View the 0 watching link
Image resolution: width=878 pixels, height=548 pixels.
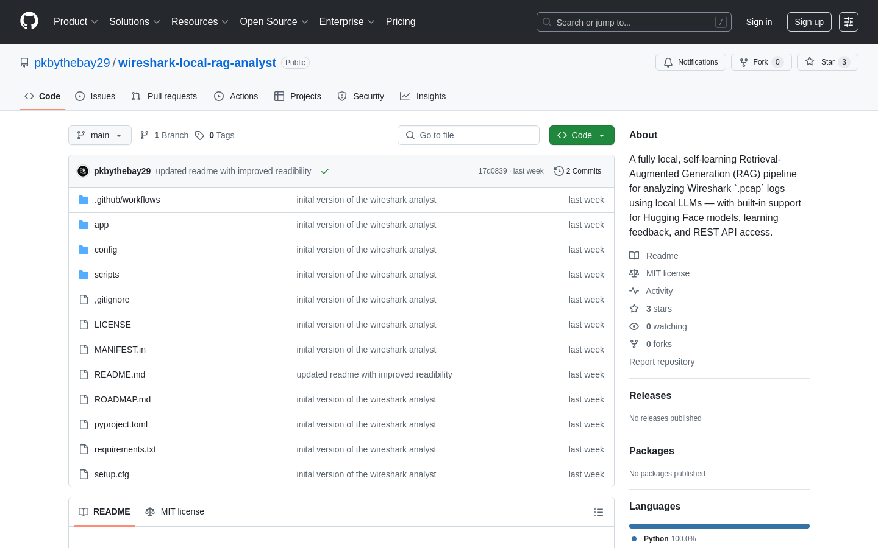[659, 326]
